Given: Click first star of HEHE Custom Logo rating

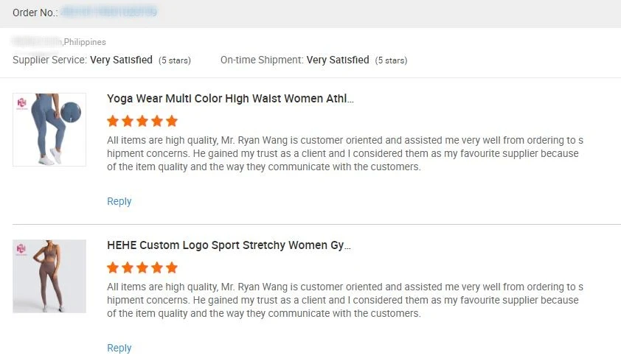Looking at the screenshot, I should pyautogui.click(x=113, y=267).
